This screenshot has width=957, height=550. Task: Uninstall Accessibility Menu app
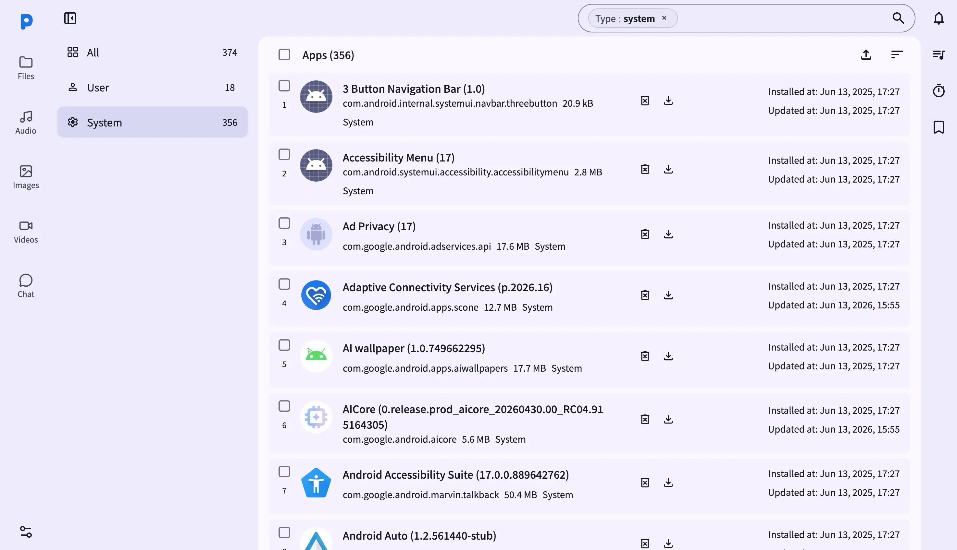click(645, 169)
